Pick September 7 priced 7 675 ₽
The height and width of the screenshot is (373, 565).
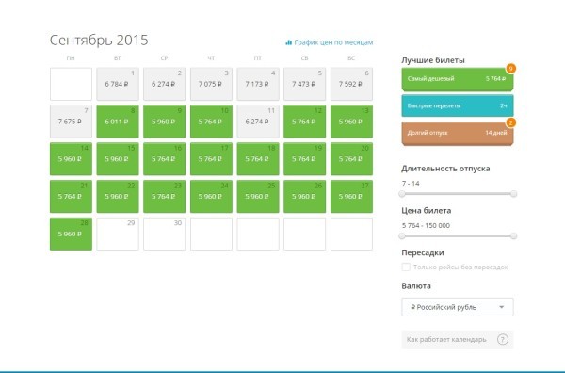[x=71, y=122]
